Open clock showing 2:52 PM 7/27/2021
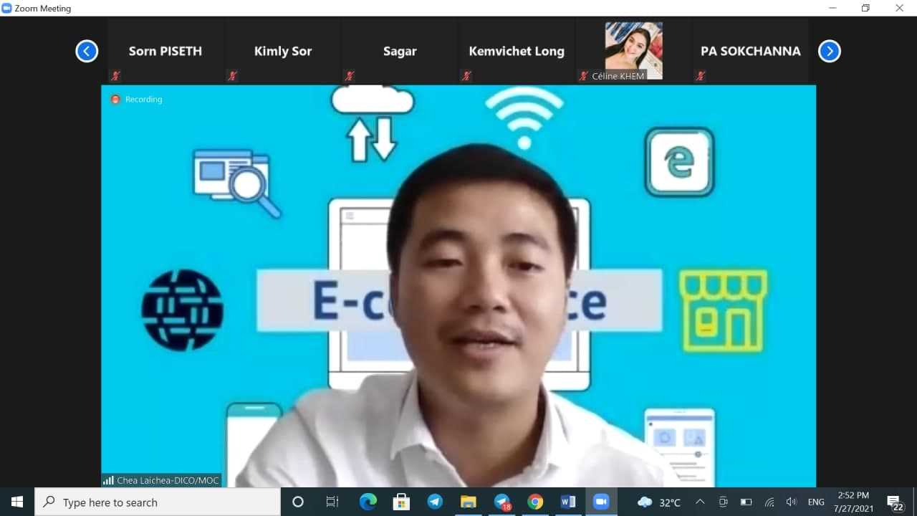The image size is (917, 516). tap(853, 502)
